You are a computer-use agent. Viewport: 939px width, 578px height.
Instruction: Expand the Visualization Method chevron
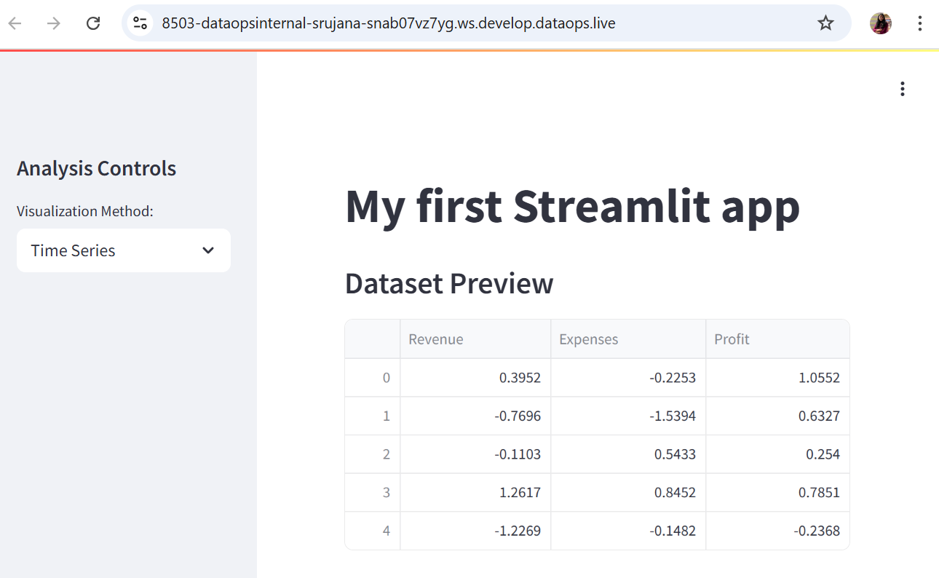click(208, 250)
